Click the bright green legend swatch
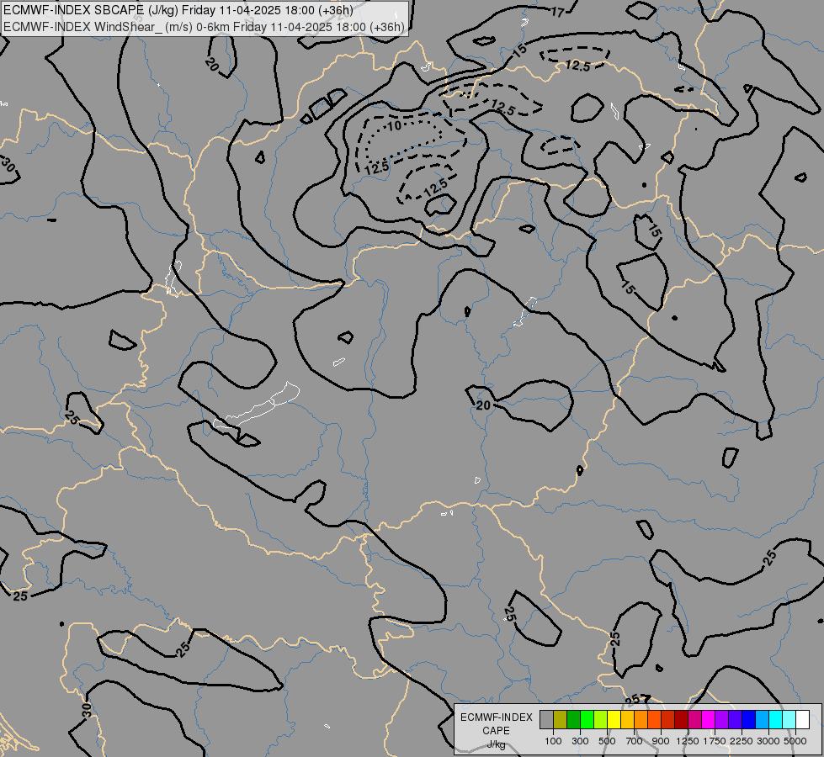This screenshot has height=757, width=824. (587, 719)
